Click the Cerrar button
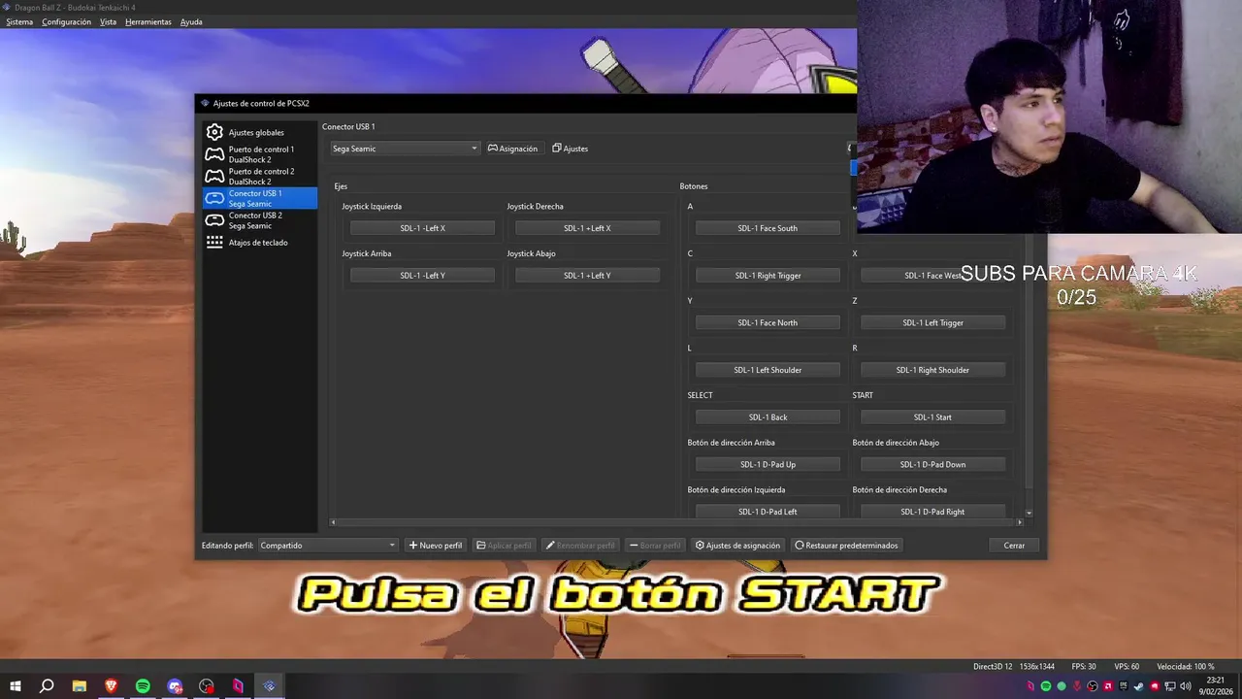 (1014, 546)
